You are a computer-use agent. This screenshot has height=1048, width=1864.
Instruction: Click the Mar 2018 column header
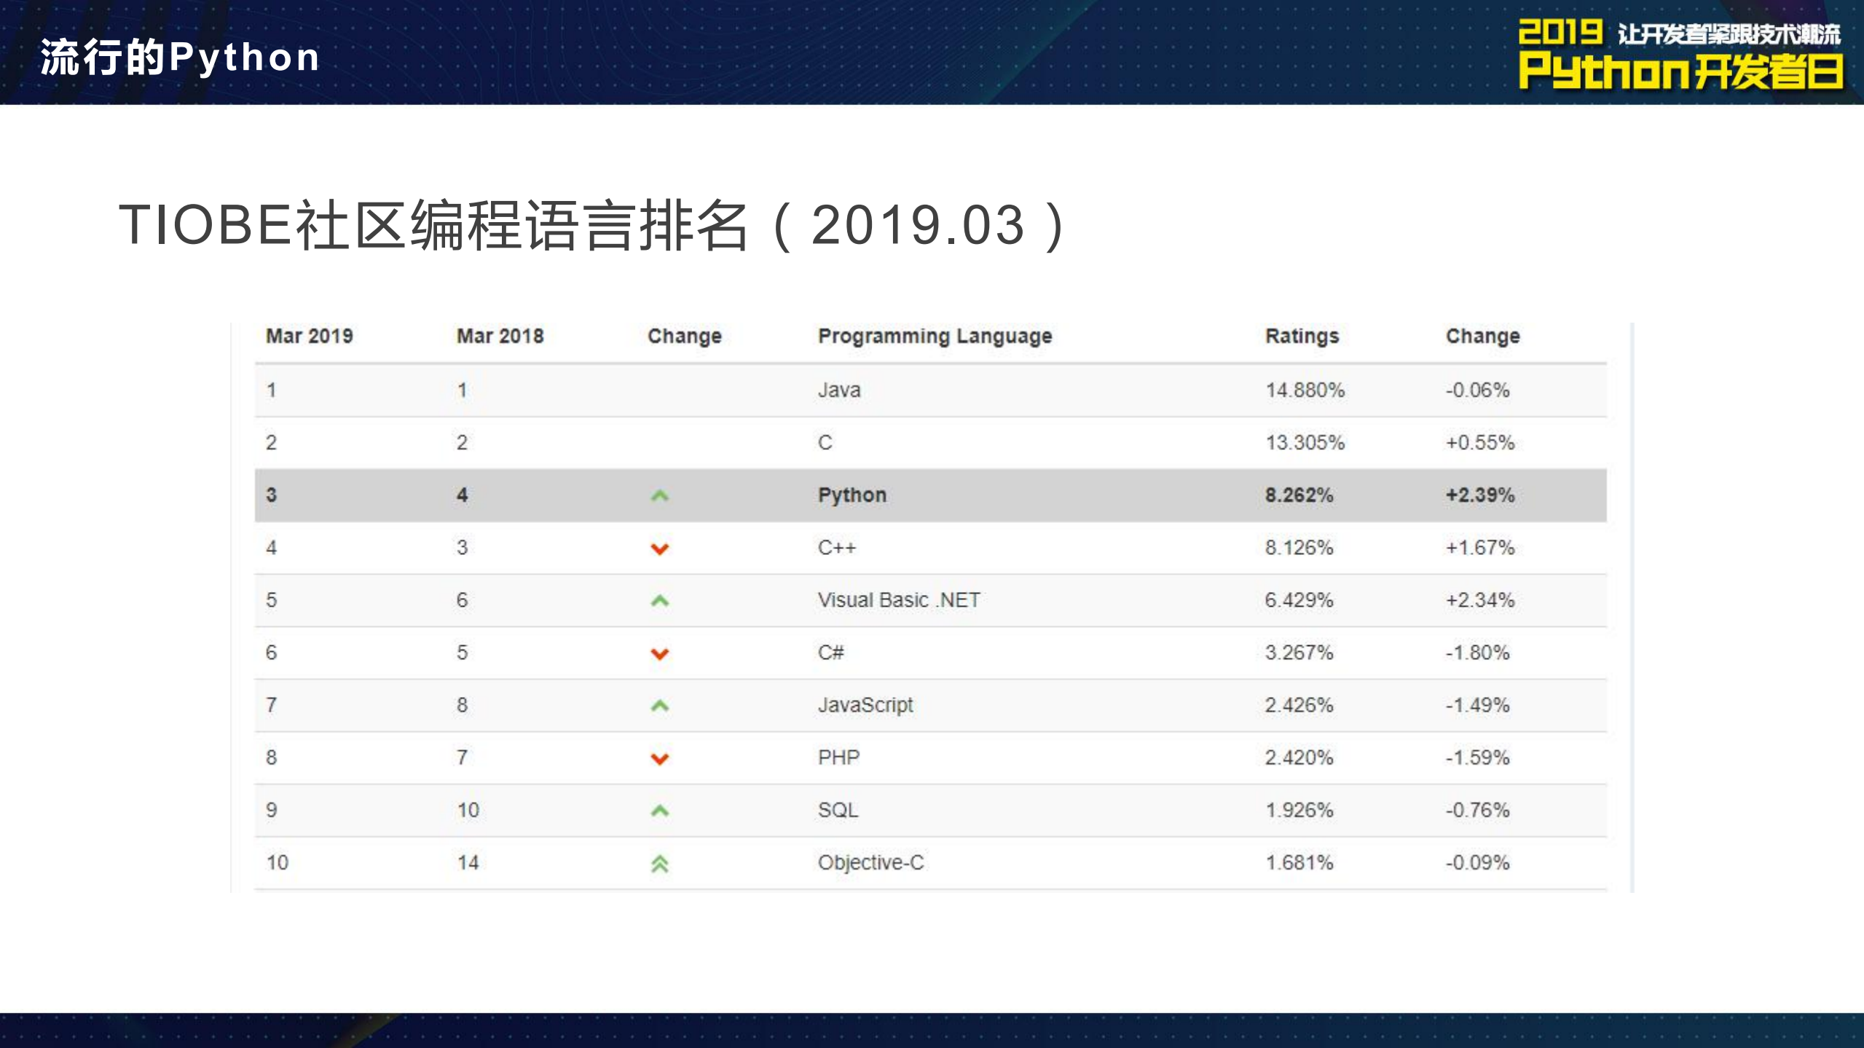pos(500,336)
